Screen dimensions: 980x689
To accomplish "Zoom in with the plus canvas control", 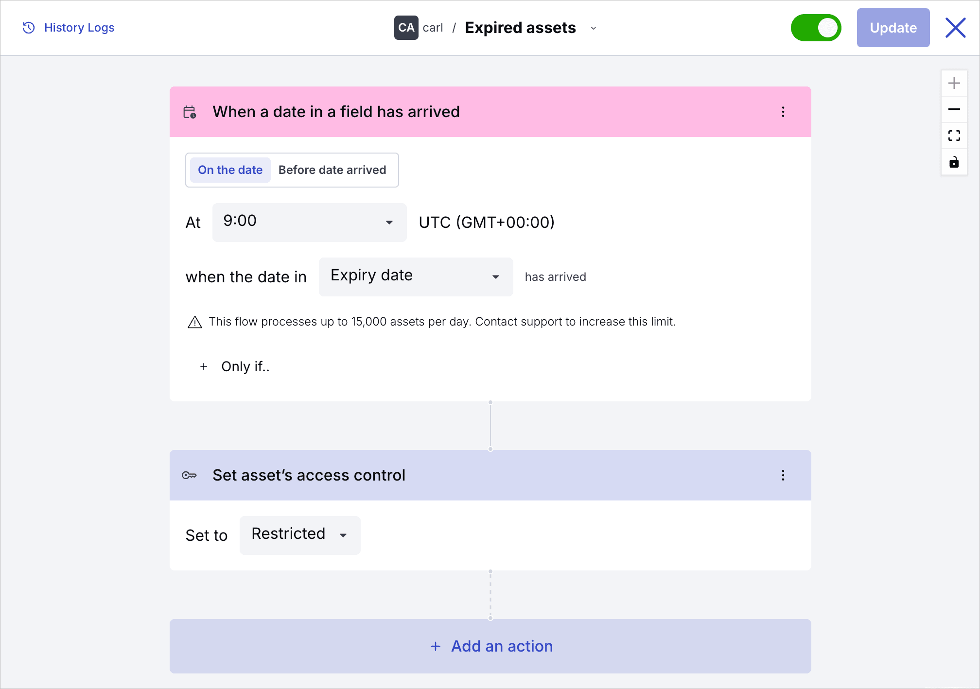I will [954, 83].
